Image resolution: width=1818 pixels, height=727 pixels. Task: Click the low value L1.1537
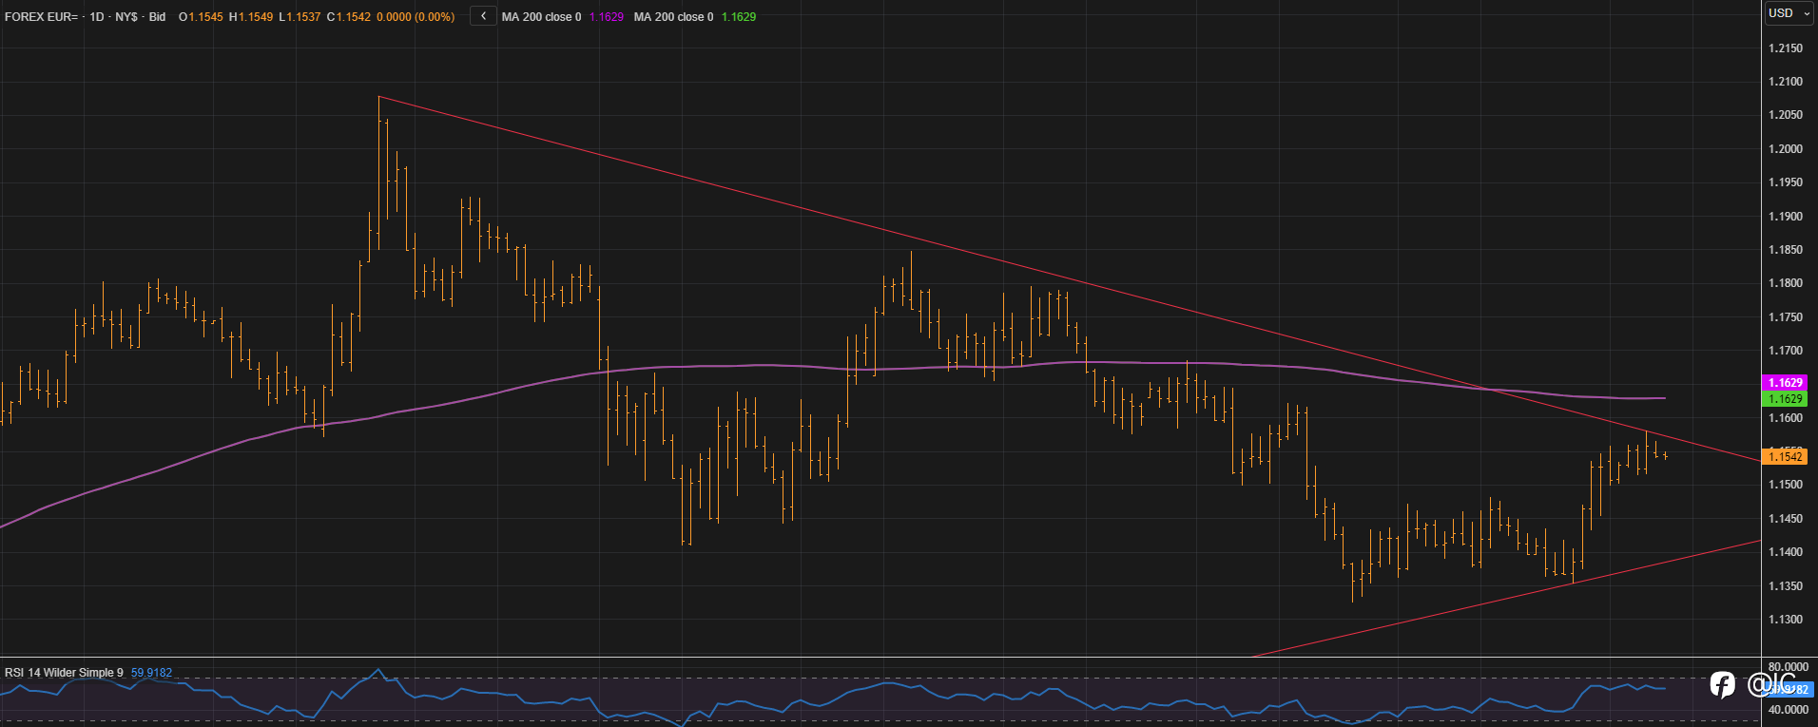click(x=300, y=17)
